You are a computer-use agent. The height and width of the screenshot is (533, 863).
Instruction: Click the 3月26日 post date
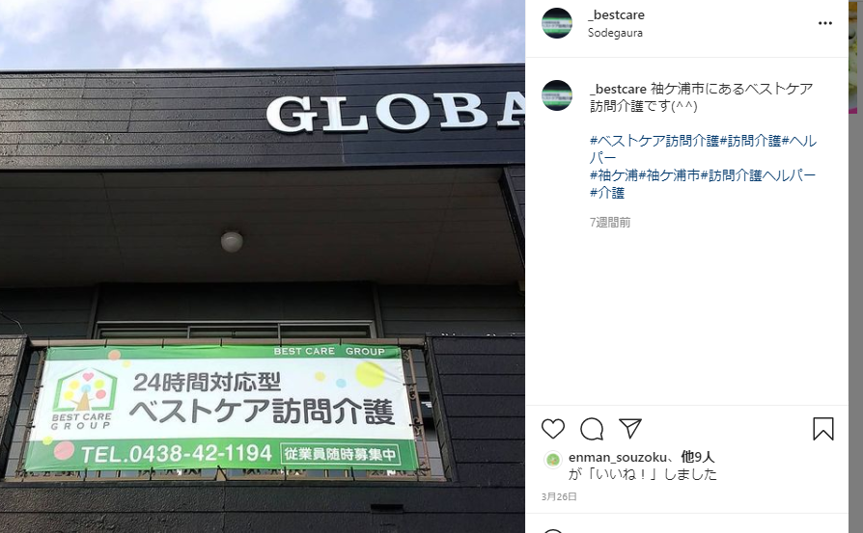pos(559,496)
